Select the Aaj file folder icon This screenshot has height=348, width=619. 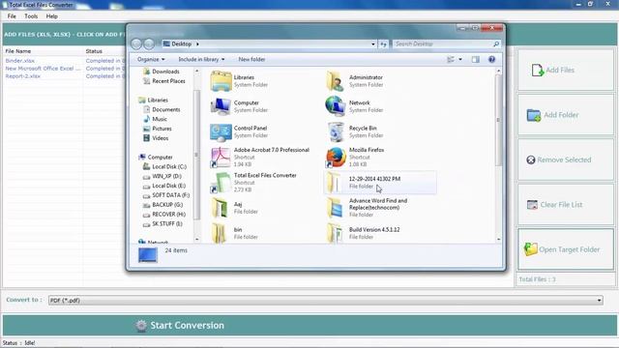[221, 208]
